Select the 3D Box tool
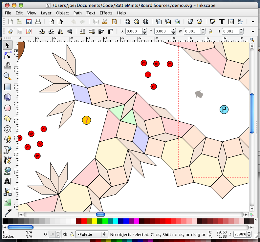The height and width of the screenshot is (242, 260). (8, 97)
